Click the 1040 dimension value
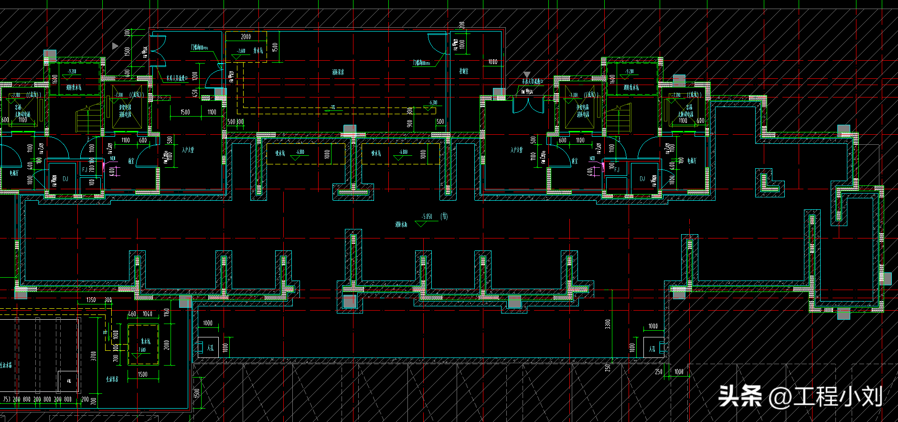 coord(148,314)
